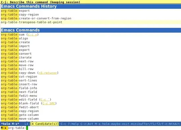Focus the minibuffer input containing org-table-
181x130 pixels.
coord(17,128)
